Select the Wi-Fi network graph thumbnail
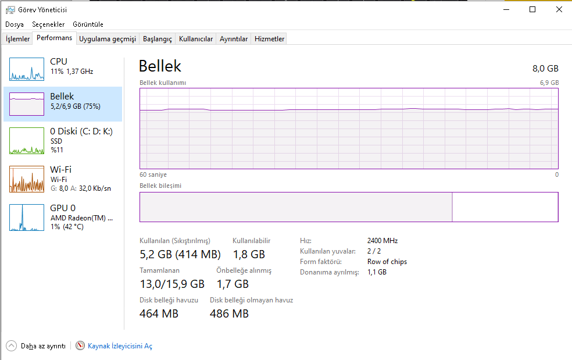Screen dimensions: 572x360 point(27,179)
